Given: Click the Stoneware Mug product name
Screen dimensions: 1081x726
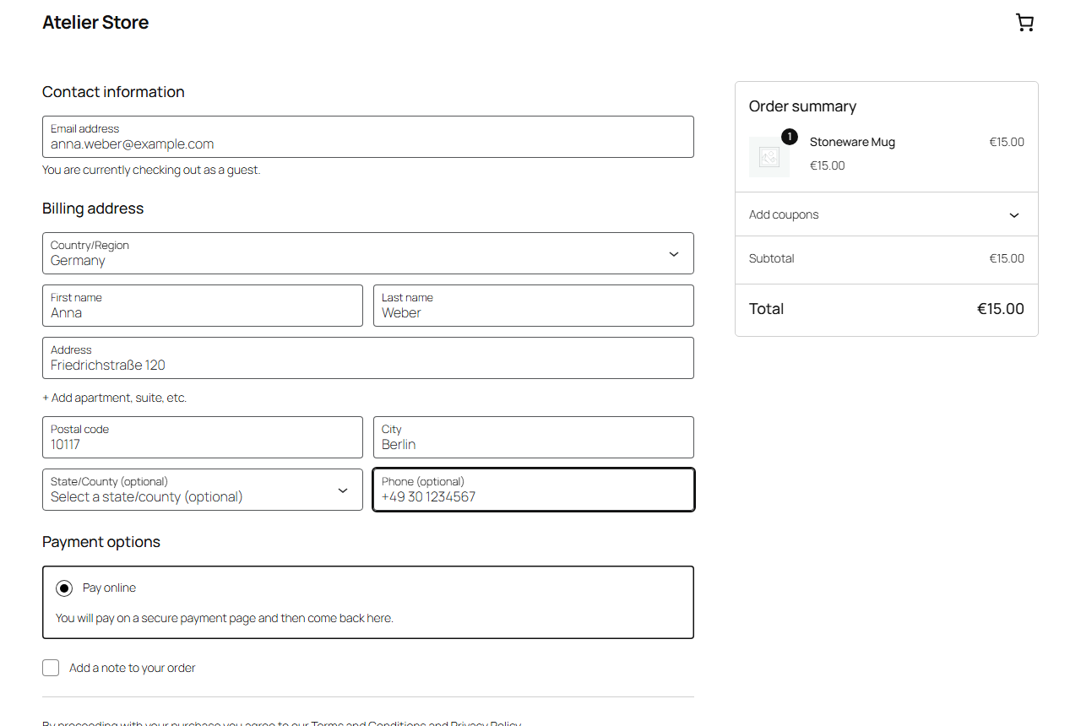Looking at the screenshot, I should pos(852,142).
